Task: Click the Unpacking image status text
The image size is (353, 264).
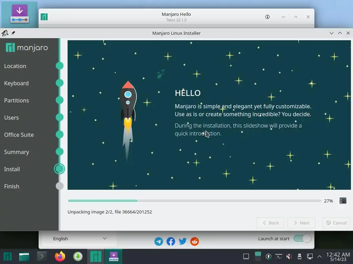Action: point(110,212)
